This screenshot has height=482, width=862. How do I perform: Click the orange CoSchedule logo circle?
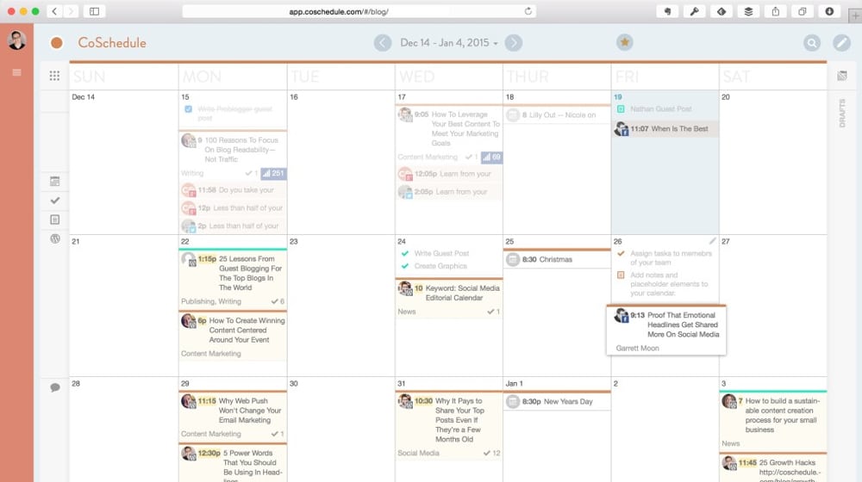coord(56,43)
